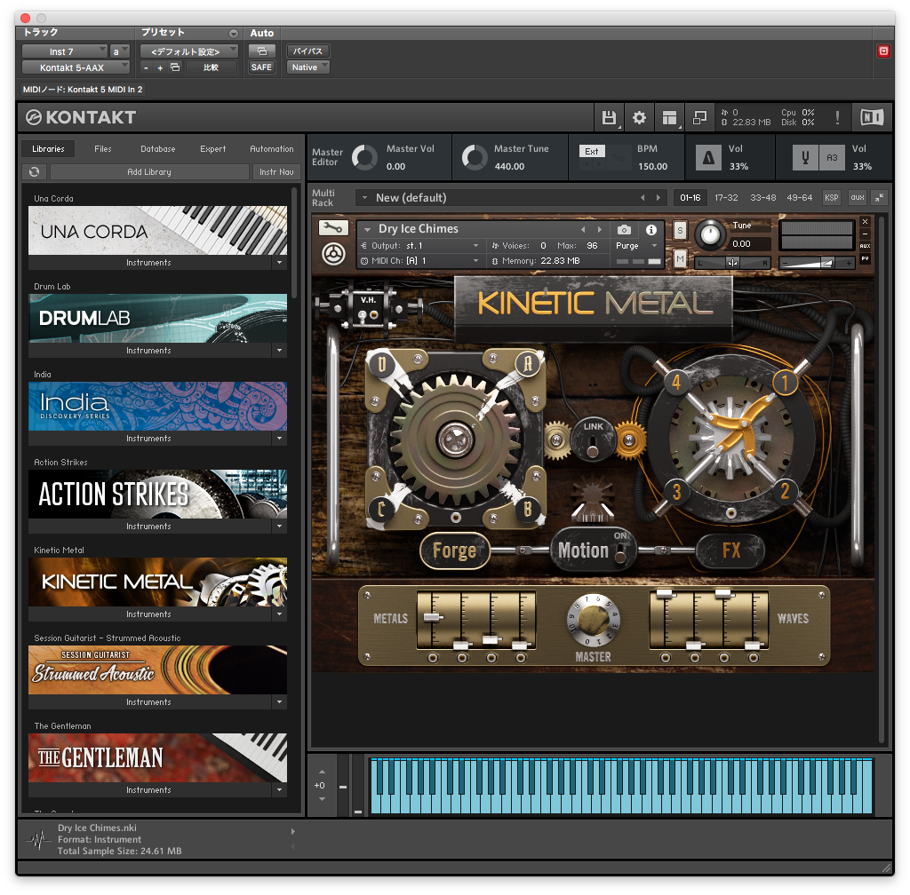
Task: Open the Inst 7 track selector
Action: click(64, 51)
